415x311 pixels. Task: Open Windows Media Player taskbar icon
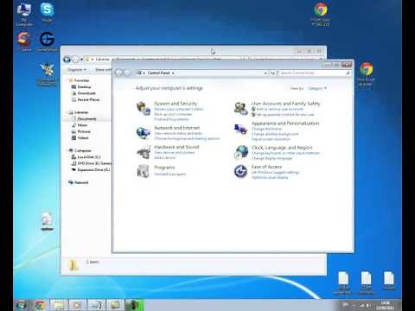78,305
